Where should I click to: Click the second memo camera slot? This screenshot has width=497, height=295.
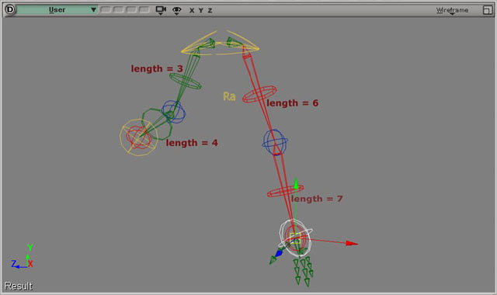(119, 9)
